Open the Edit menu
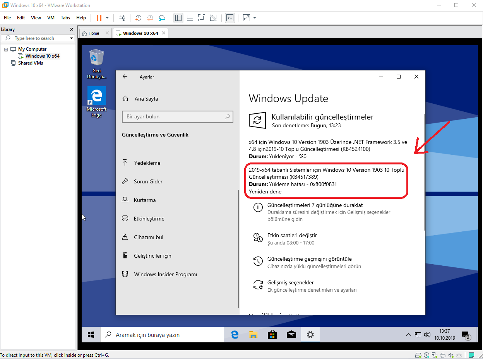483x359 pixels. click(21, 18)
